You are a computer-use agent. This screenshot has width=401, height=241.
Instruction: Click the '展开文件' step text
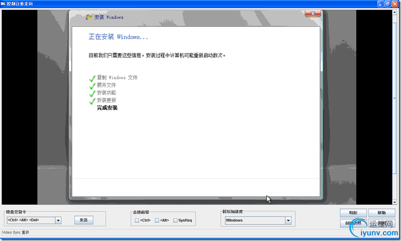click(x=106, y=85)
